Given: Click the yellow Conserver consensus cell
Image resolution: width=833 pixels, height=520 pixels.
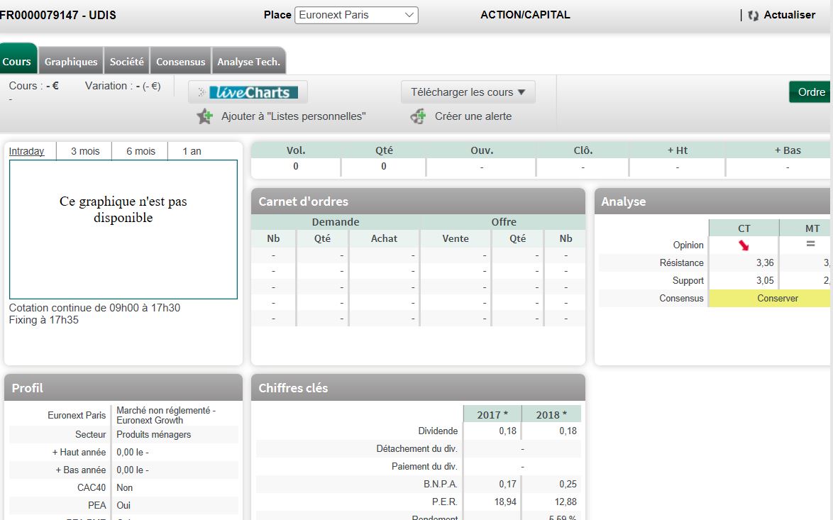Looking at the screenshot, I should (x=770, y=298).
